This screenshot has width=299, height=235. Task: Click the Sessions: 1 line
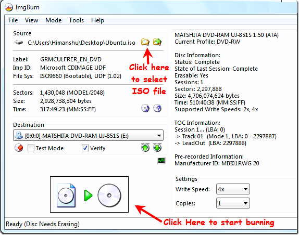click(x=189, y=82)
